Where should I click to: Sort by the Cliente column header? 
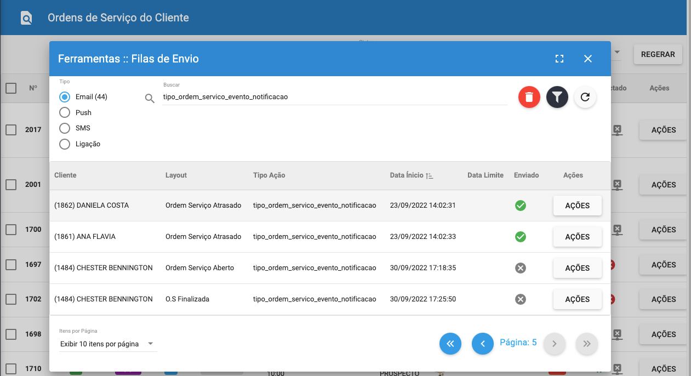65,175
